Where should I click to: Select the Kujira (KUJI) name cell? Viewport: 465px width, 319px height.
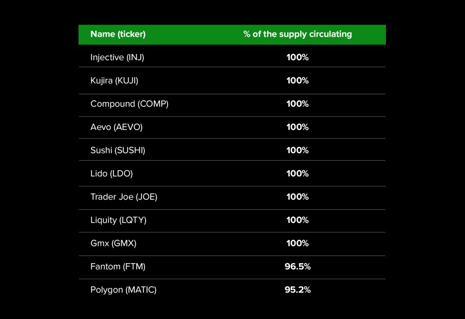click(x=114, y=80)
